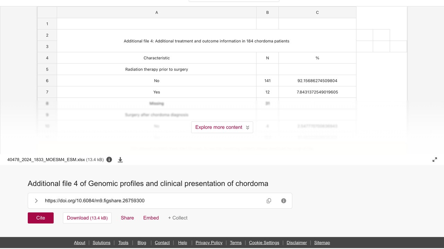Click the file info icon beside the xlsx filename
Image resolution: width=444 pixels, height=249 pixels.
(x=109, y=160)
